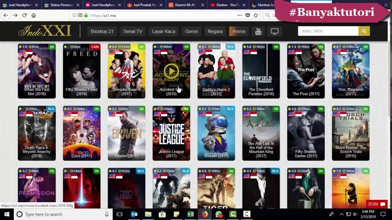Click the IndoXXI site logo
Image resolution: width=392 pixels, height=220 pixels.
(x=45, y=31)
